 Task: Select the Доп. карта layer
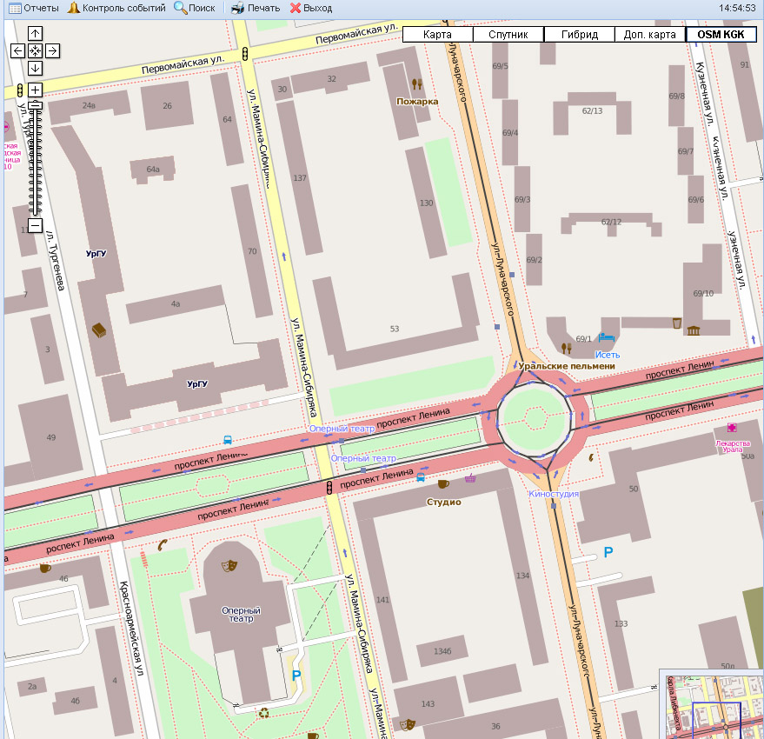pyautogui.click(x=650, y=35)
